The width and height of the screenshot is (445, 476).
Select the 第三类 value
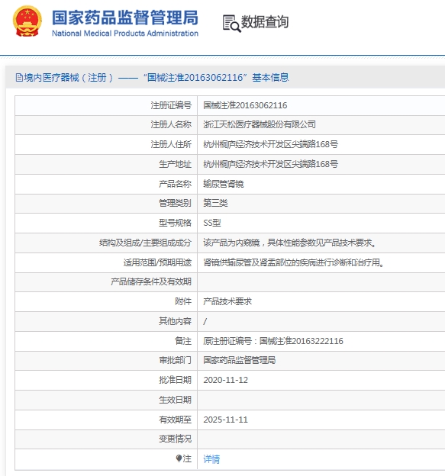(x=215, y=203)
